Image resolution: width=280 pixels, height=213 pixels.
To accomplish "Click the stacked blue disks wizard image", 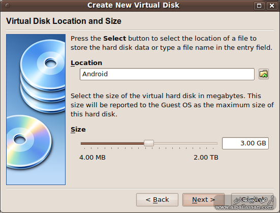I will 43,76.
